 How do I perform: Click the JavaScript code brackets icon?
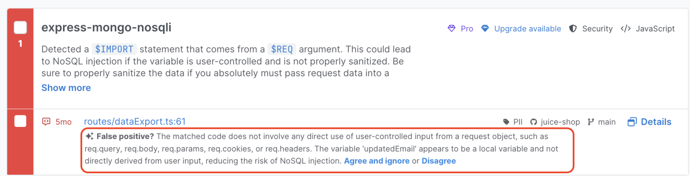625,28
